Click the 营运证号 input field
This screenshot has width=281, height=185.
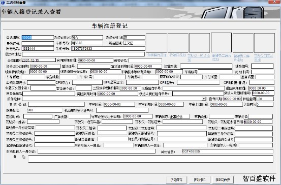pyautogui.click(x=93, y=66)
